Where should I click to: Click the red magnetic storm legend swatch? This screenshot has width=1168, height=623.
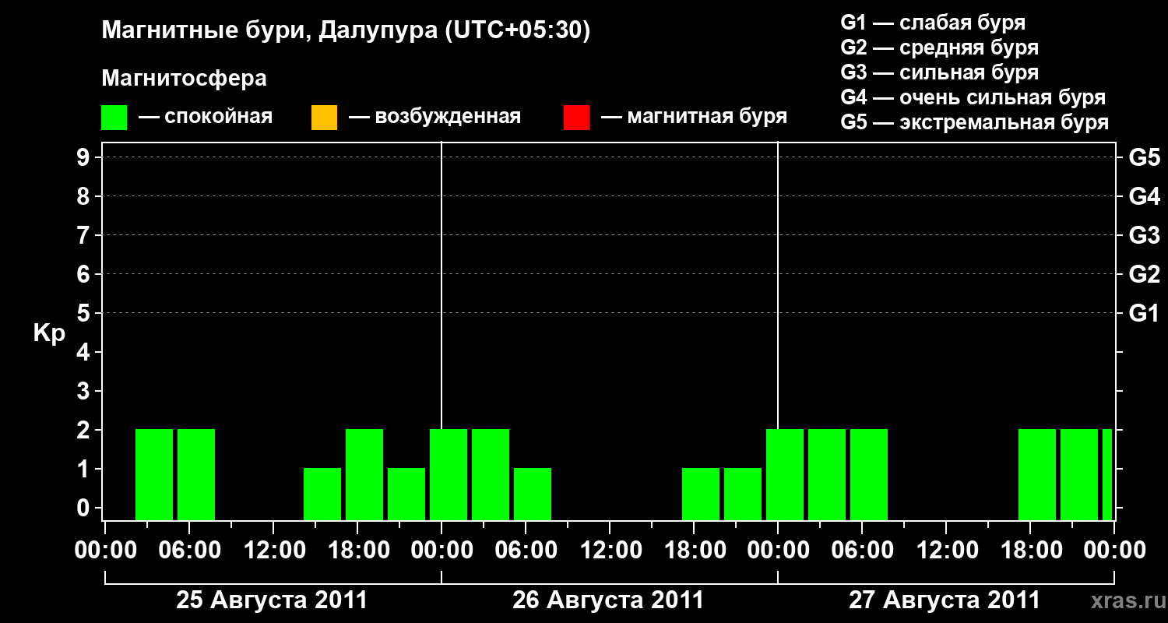[x=576, y=118]
